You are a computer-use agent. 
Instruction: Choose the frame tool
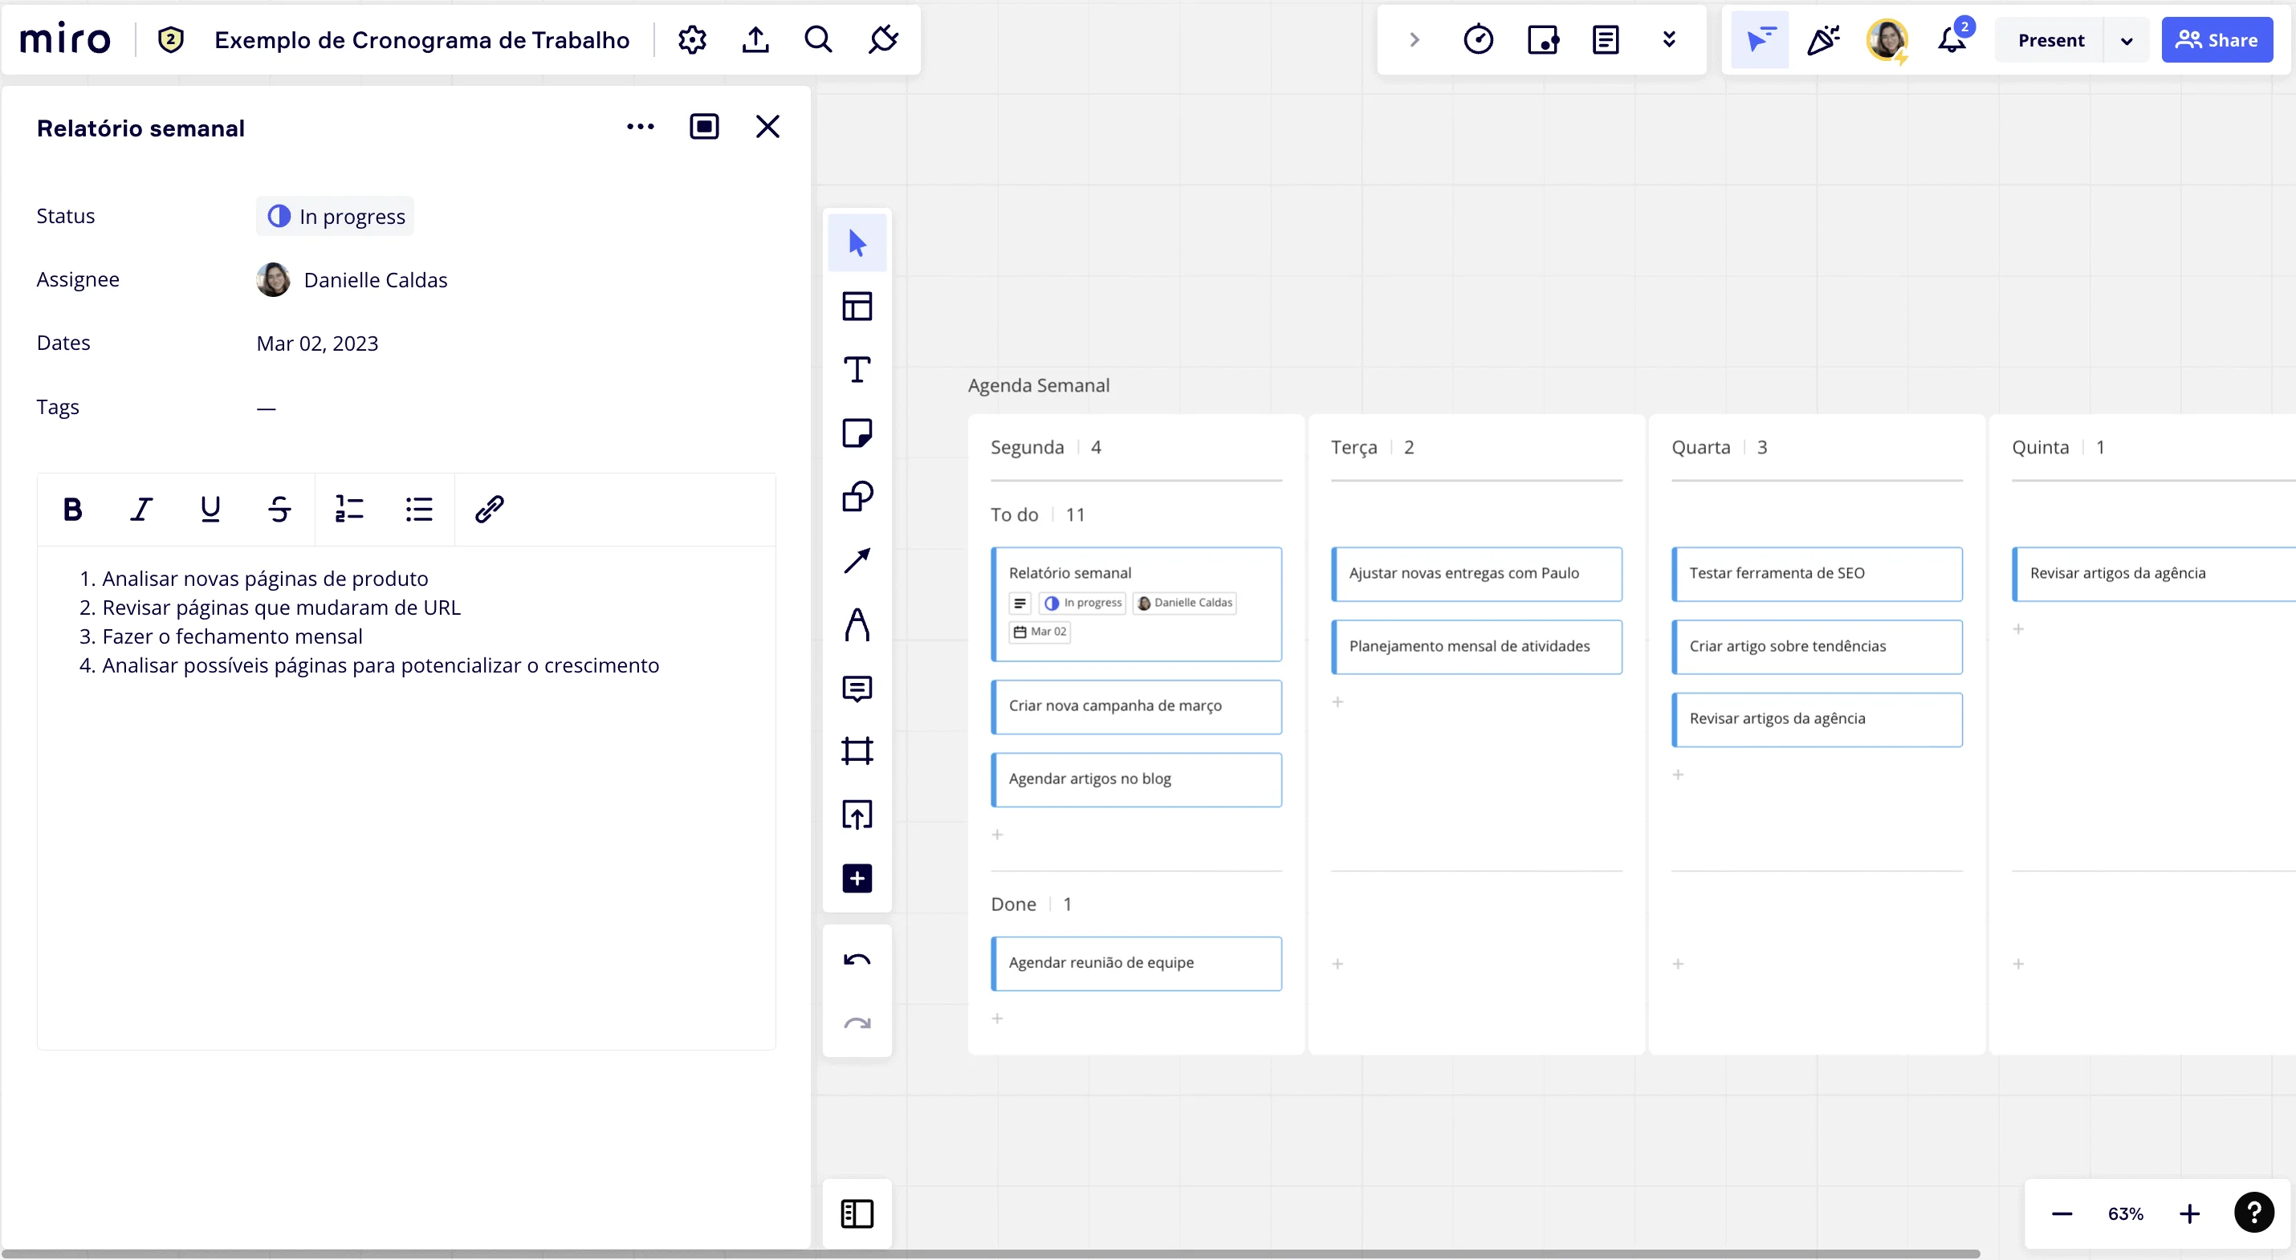tap(857, 751)
